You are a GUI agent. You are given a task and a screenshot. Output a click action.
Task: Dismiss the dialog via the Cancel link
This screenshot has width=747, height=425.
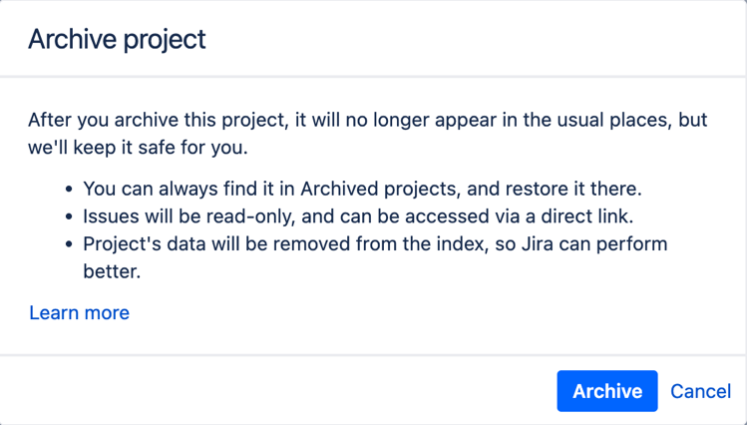point(700,391)
